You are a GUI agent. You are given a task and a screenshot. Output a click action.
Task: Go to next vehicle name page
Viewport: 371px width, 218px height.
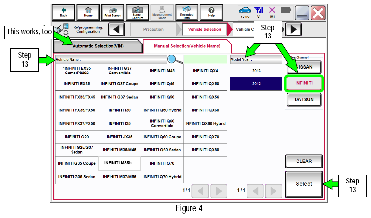pos(219,191)
